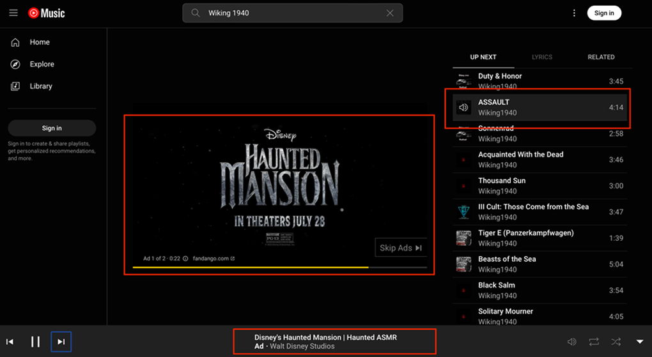Mute audio using the volume icon
The width and height of the screenshot is (652, 357).
point(572,342)
